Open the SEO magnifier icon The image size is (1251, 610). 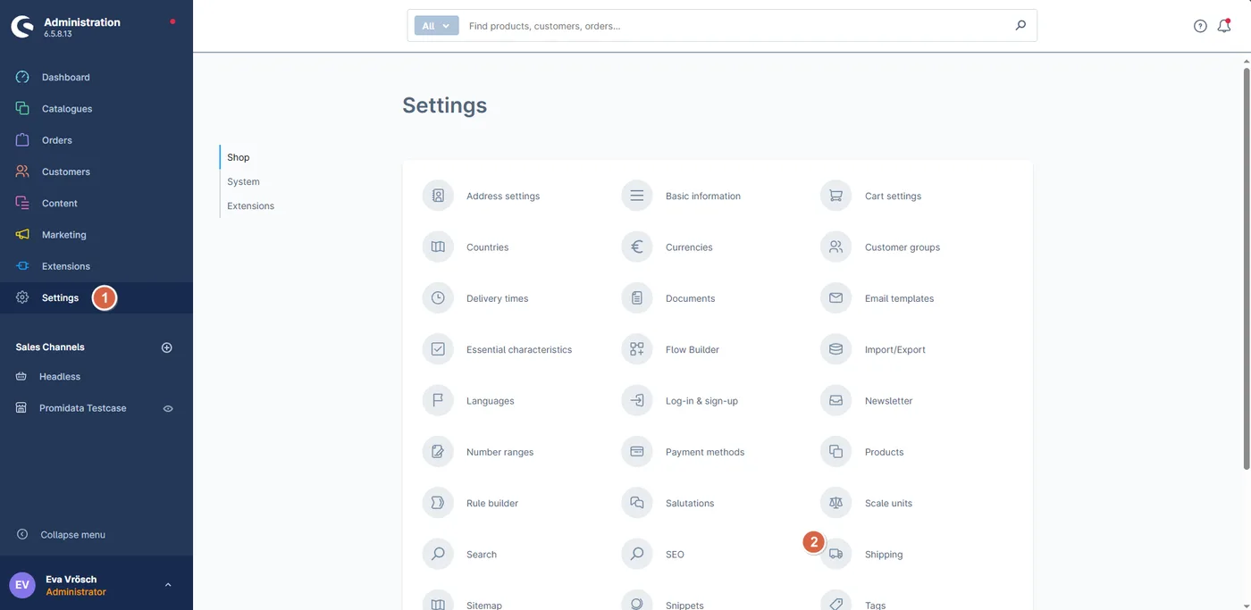[x=637, y=555]
